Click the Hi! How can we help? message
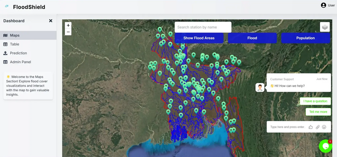 tap(288, 86)
